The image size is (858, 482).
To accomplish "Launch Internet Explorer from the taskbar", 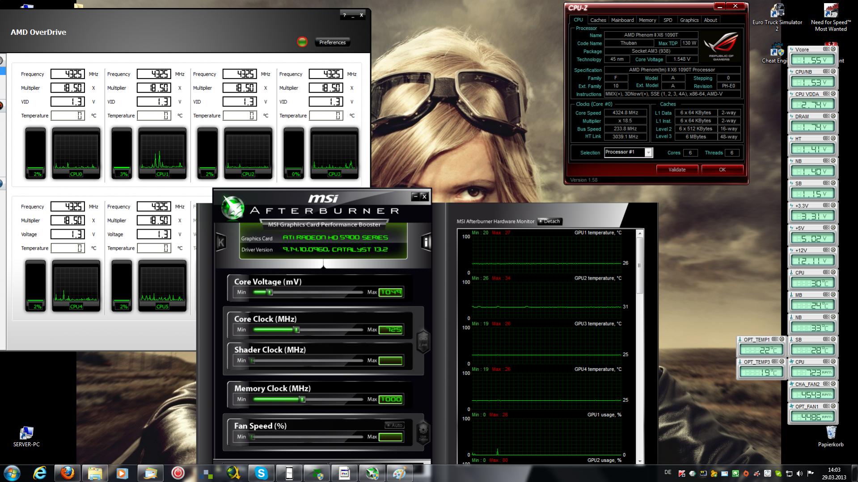I will click(40, 473).
